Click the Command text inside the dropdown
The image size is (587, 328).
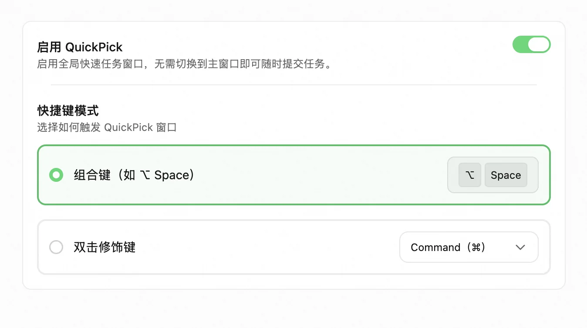pos(435,248)
